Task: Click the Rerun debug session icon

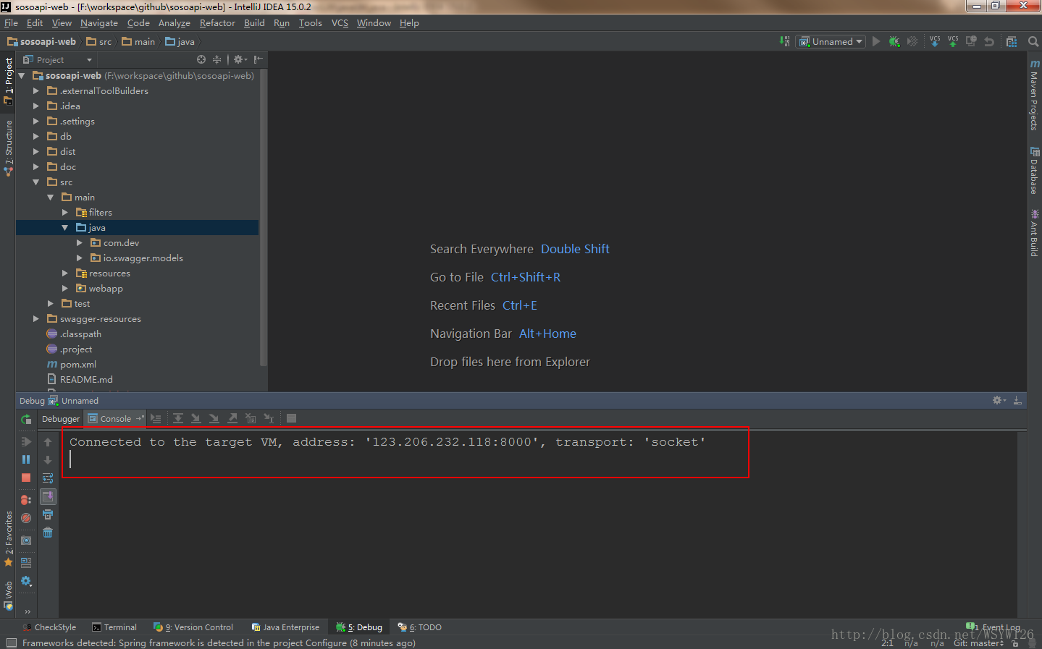Action: point(26,420)
